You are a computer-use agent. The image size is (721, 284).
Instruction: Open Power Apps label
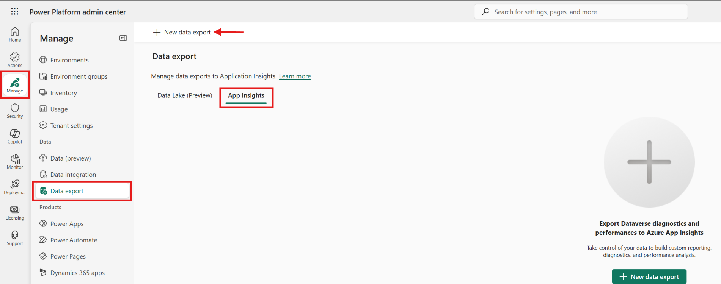point(67,224)
